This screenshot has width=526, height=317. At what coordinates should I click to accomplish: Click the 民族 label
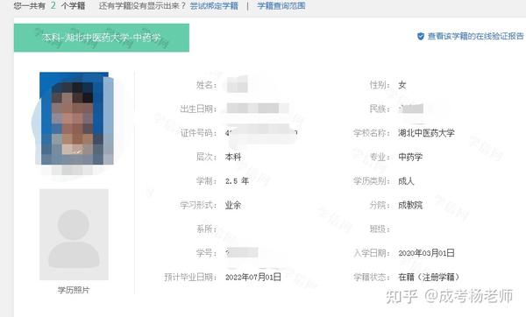[380, 109]
